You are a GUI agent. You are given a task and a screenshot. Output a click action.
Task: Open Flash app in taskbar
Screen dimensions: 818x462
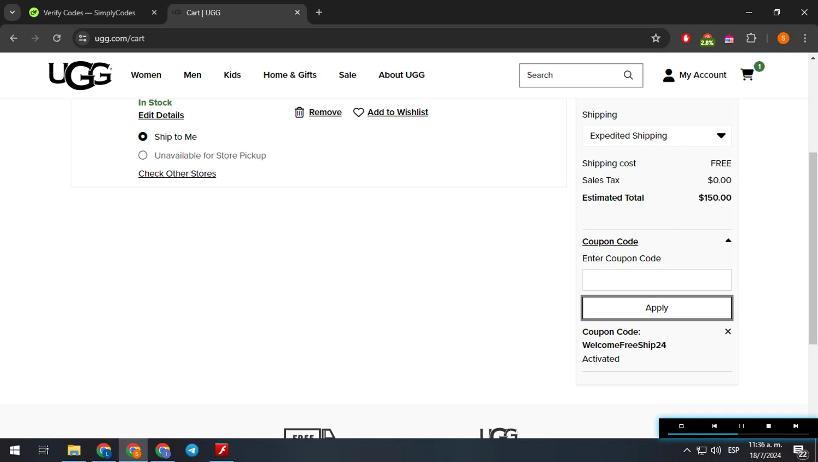tap(221, 450)
